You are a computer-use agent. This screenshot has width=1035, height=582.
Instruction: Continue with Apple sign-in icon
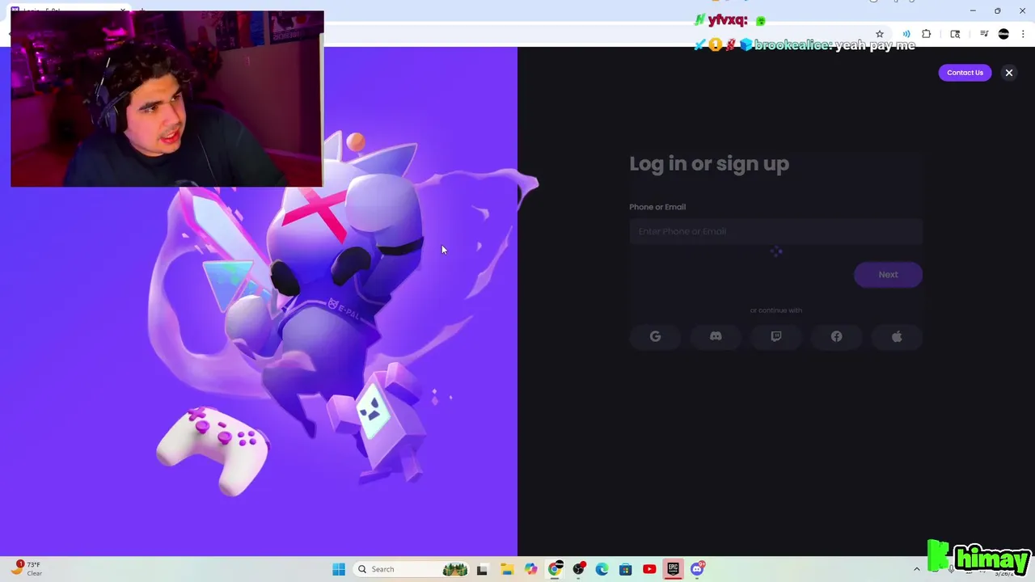pyautogui.click(x=897, y=336)
